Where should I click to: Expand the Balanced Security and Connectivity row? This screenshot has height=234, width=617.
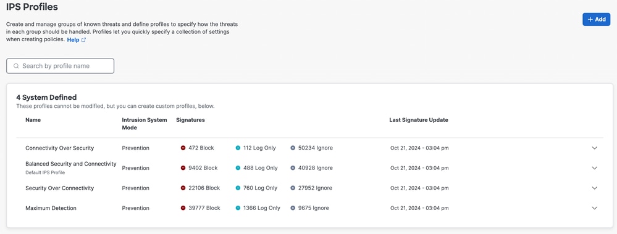pos(595,168)
